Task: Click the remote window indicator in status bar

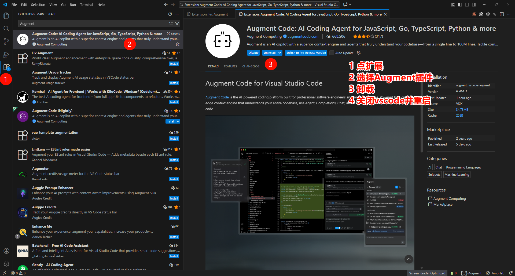Action: 4,273
